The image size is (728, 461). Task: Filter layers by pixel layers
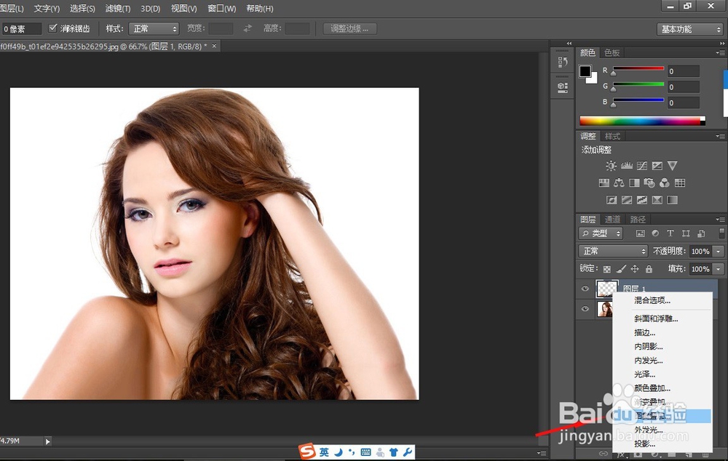click(x=640, y=233)
